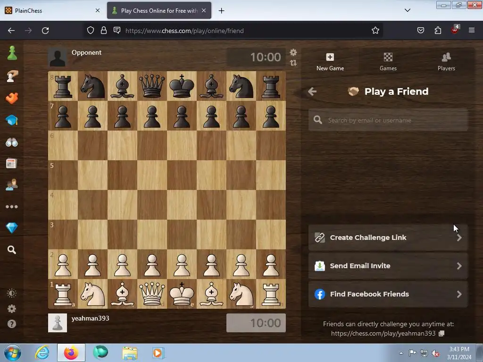This screenshot has height=362, width=483.
Task: Open a new browser tab
Action: [x=222, y=11]
